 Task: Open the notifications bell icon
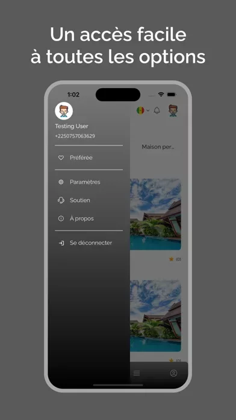coord(157,110)
